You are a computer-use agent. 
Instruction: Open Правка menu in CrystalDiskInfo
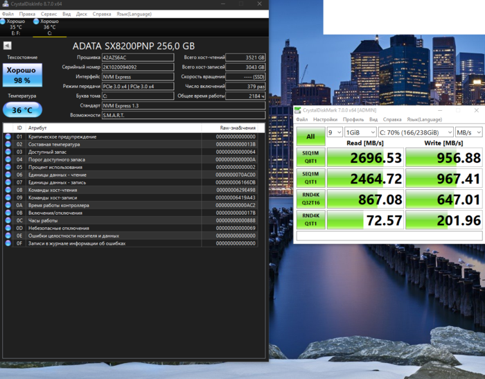point(27,14)
